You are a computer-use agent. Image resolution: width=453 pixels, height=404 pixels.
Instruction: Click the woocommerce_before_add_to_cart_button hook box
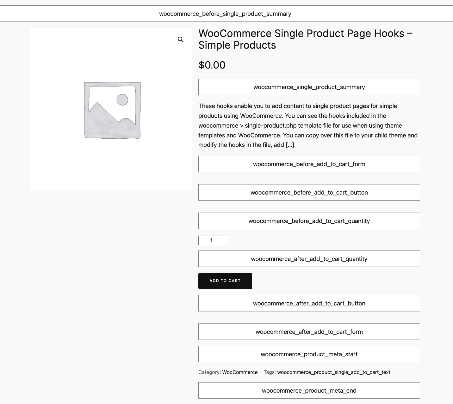tap(309, 192)
